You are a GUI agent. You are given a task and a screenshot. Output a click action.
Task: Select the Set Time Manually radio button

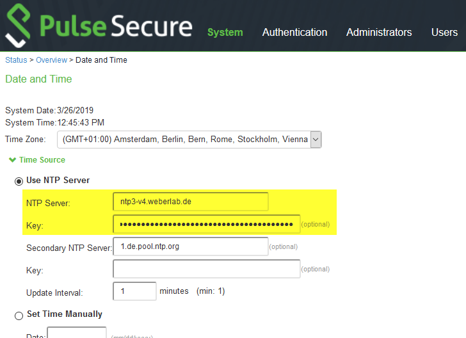pos(19,316)
